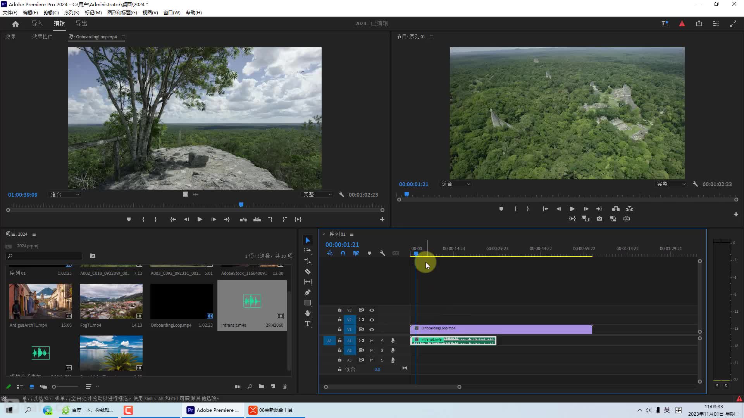The image size is (744, 418).
Task: Click the New Item icon in Project panel
Action: point(273,387)
